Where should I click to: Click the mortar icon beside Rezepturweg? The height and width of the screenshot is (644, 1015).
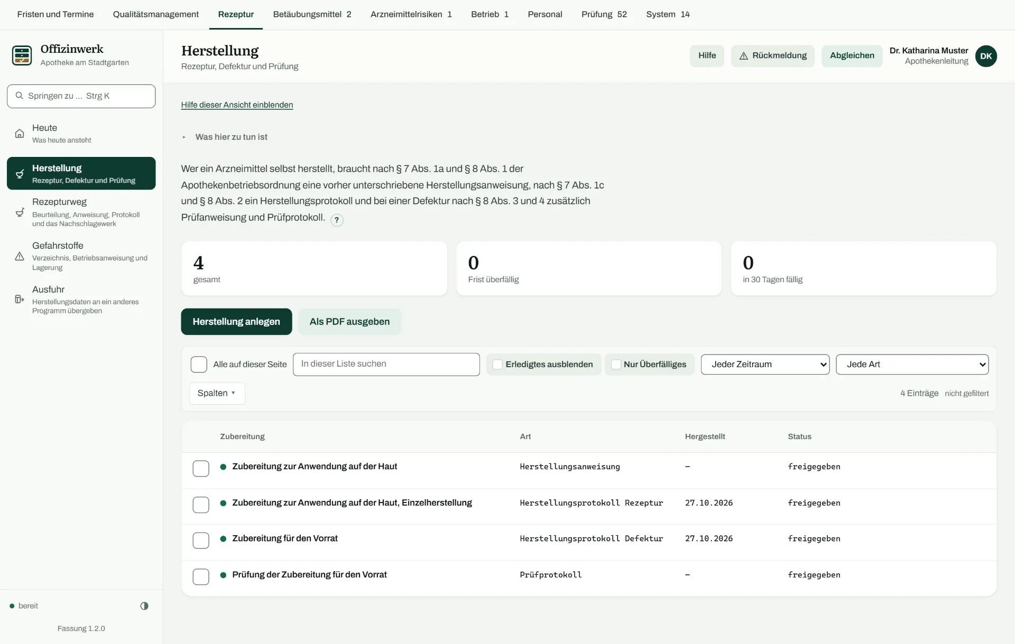(x=20, y=212)
